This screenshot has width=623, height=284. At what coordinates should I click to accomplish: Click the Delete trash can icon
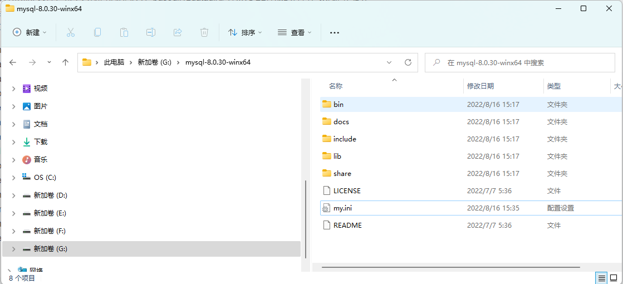pyautogui.click(x=204, y=32)
